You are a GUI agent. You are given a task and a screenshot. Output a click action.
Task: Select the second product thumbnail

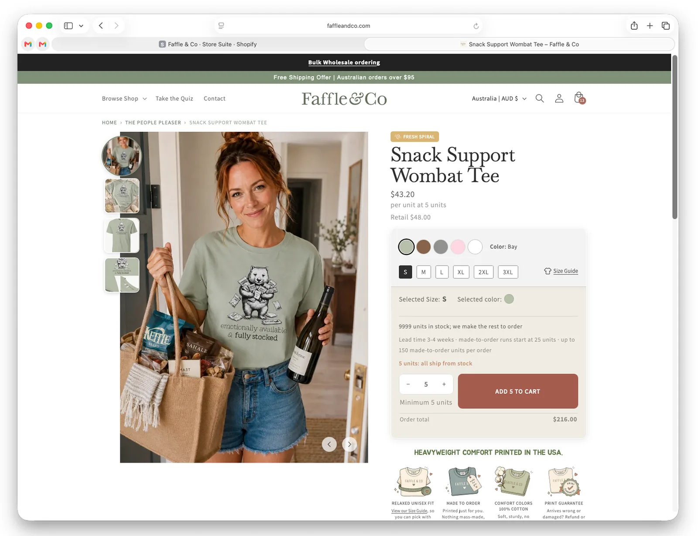tap(122, 196)
